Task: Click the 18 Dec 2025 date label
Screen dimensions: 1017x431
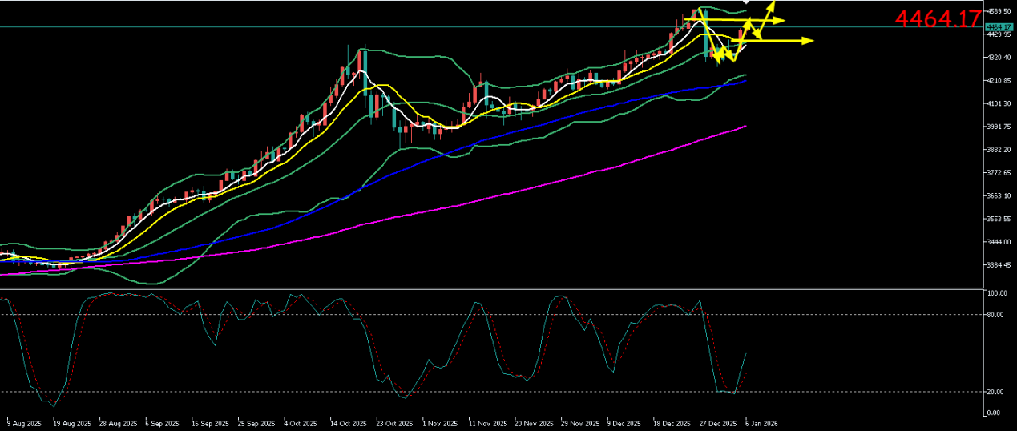Action: tap(672, 423)
